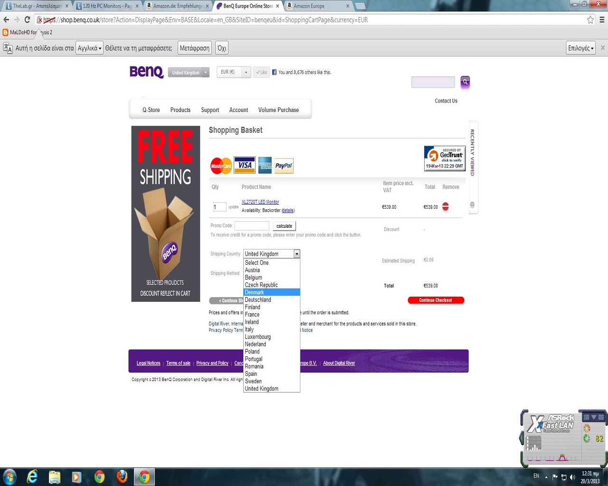Viewport: 608px width, 486px height.
Task: Click the quantity input field
Action: [x=219, y=207]
